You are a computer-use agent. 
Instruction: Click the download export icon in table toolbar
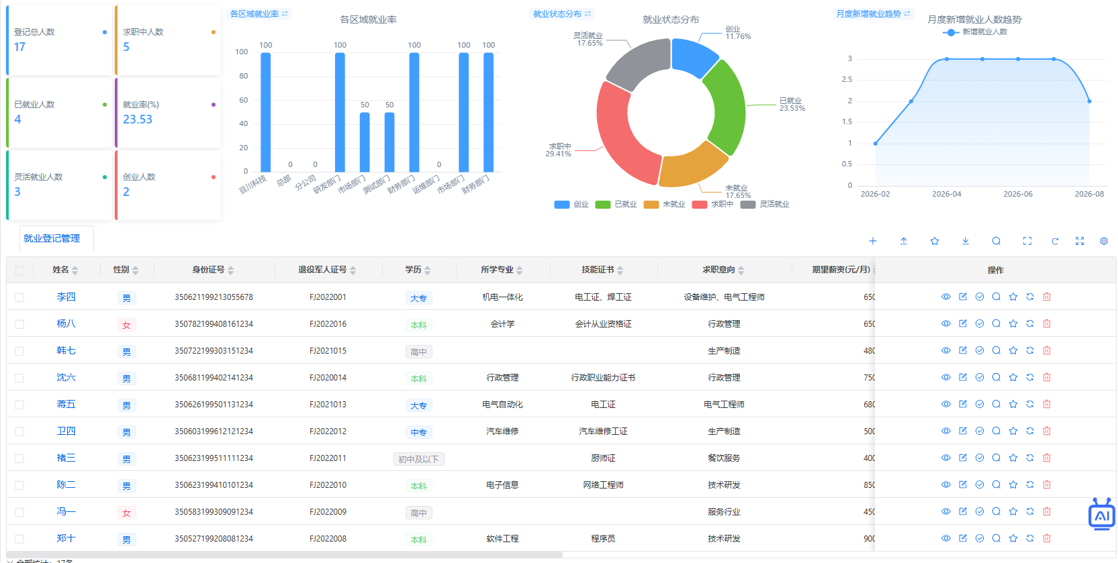pyautogui.click(x=966, y=241)
